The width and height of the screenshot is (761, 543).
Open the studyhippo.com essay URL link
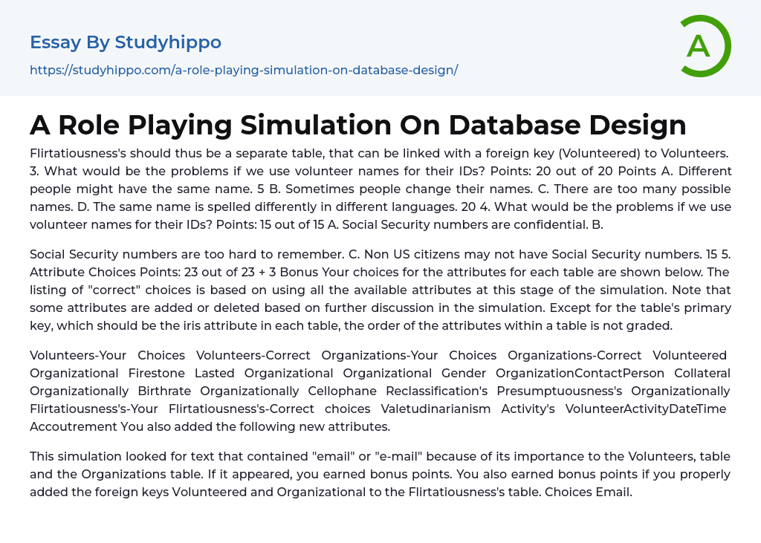244,70
